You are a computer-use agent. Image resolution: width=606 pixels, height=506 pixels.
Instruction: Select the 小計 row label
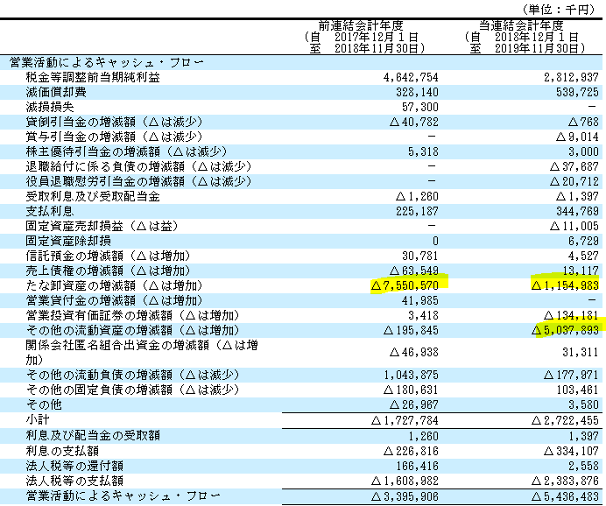[38, 420]
